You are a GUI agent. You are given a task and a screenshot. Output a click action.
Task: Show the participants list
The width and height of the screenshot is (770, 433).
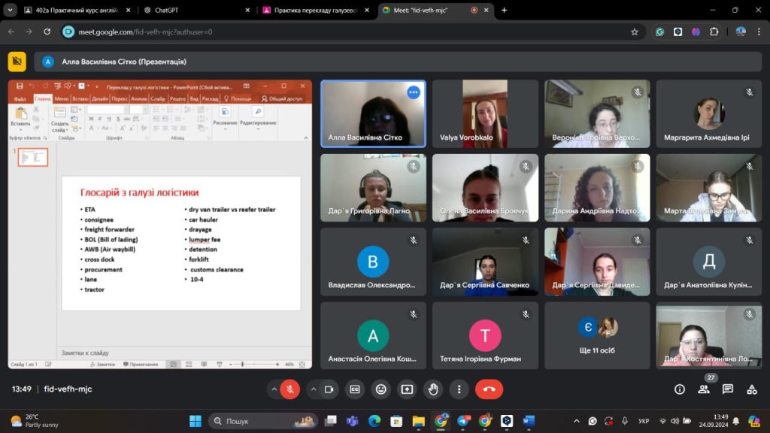click(704, 389)
